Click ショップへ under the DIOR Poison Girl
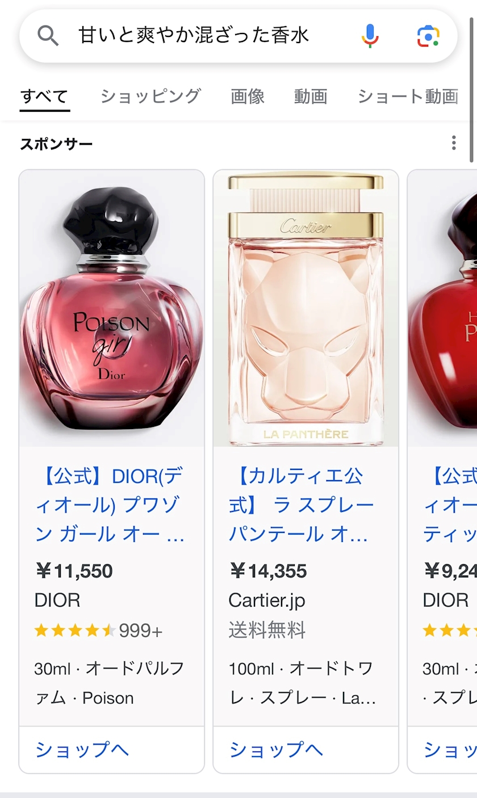 point(82,750)
